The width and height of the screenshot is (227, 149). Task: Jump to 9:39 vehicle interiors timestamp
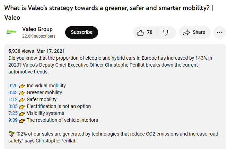pyautogui.click(x=13, y=120)
